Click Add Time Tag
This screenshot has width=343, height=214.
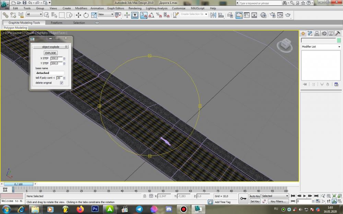click(223, 202)
